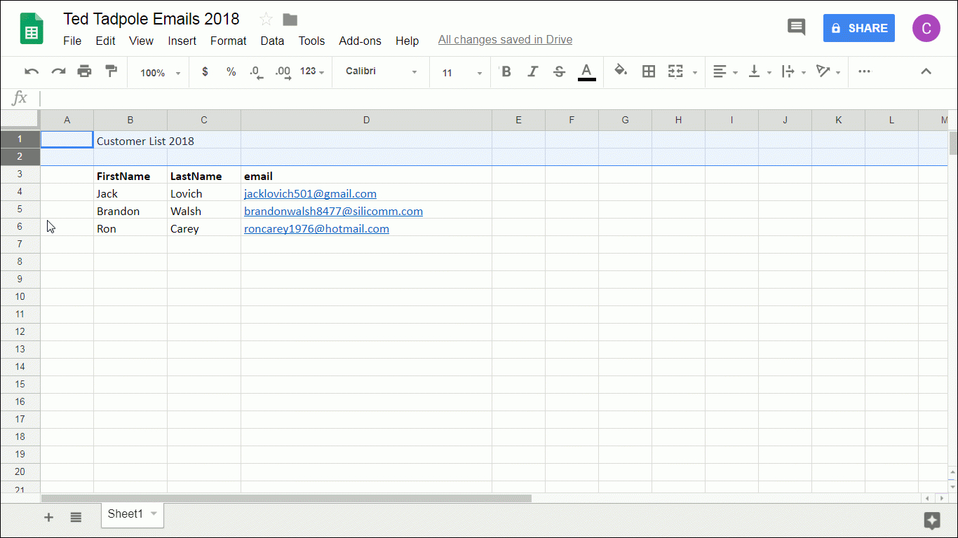Open the Data menu

tap(272, 41)
